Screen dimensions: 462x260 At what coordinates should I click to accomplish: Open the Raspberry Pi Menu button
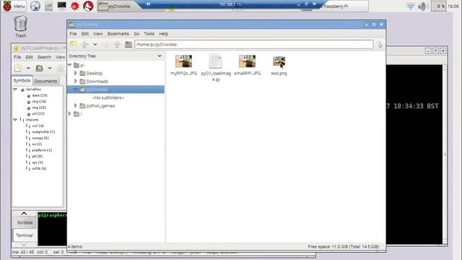tap(14, 6)
